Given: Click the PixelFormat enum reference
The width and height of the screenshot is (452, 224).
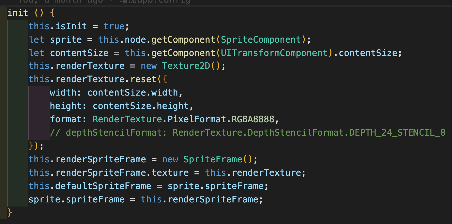Looking at the screenshot, I should click(196, 119).
